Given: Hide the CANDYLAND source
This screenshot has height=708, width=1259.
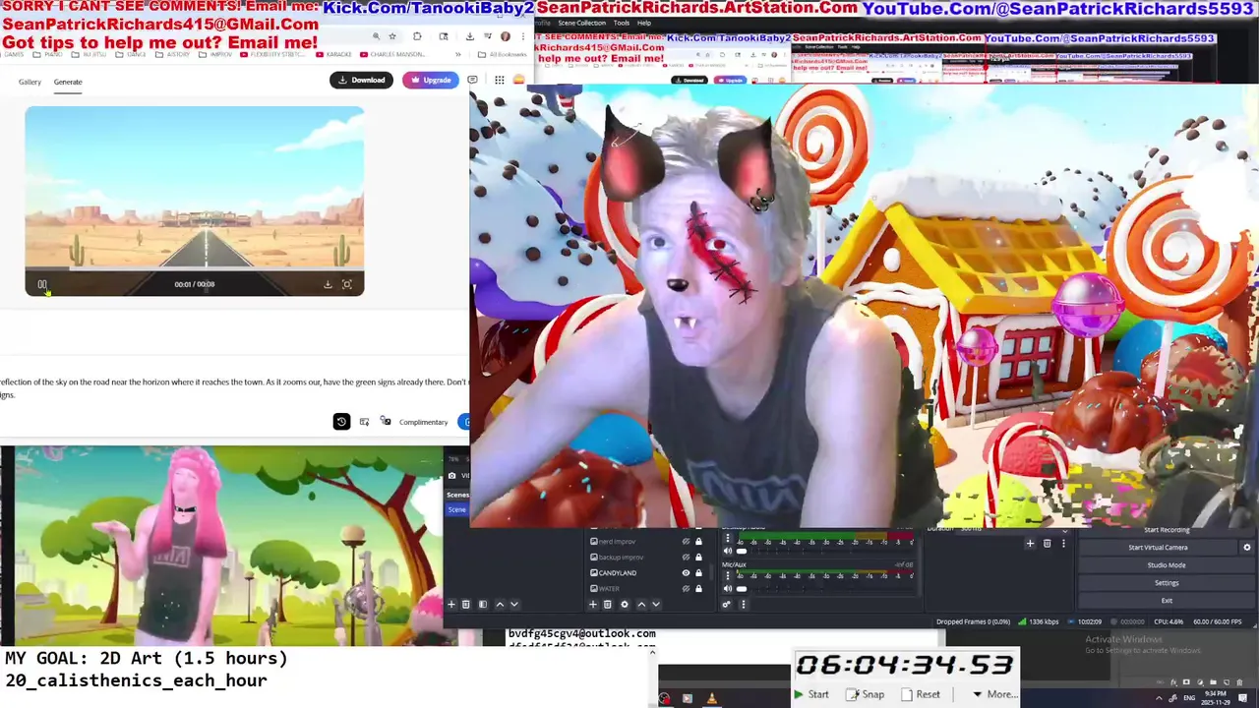Looking at the screenshot, I should pos(686,573).
